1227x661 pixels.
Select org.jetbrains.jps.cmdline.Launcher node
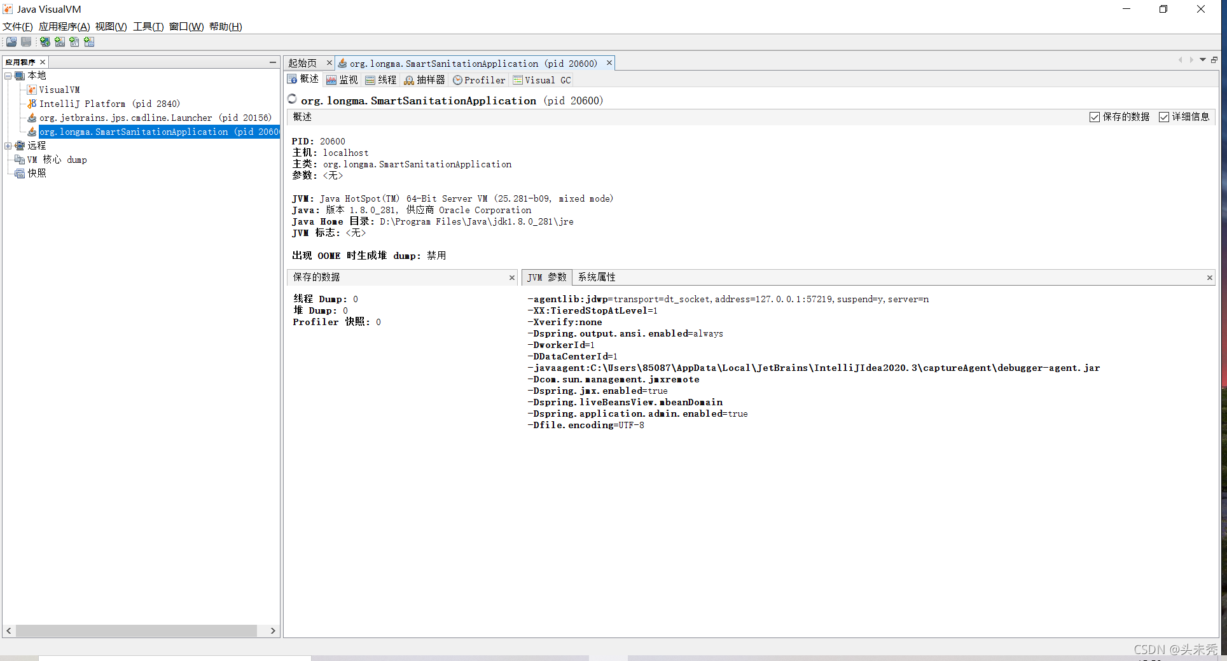(x=155, y=118)
